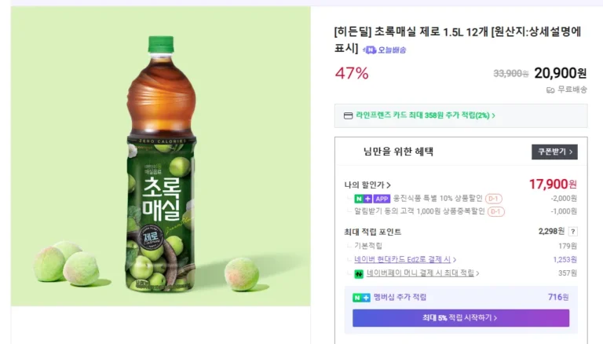603x344 pixels.
Task: Click the green Naver Pay N icon
Action: (x=360, y=273)
